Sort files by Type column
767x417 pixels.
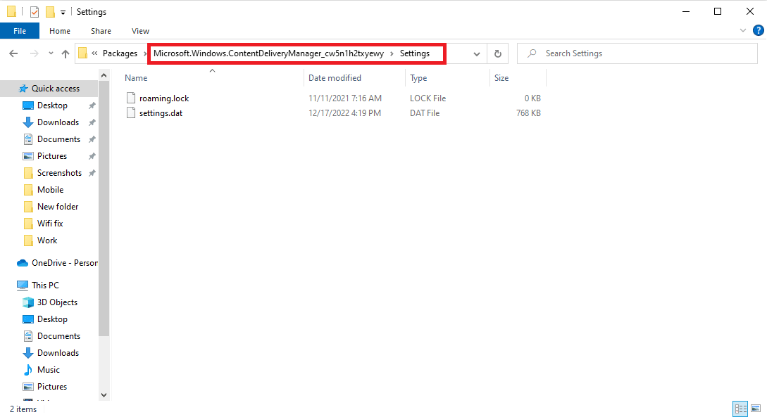point(418,78)
